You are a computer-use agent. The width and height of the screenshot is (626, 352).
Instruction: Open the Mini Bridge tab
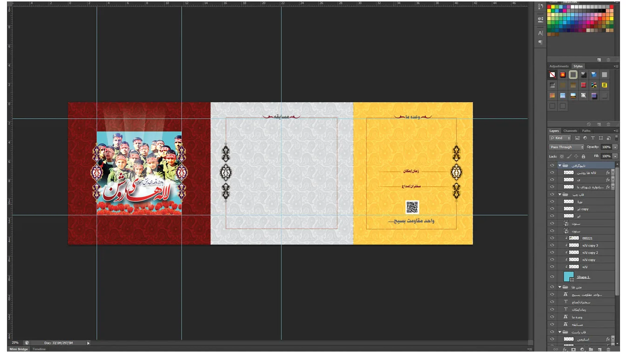tap(19, 349)
